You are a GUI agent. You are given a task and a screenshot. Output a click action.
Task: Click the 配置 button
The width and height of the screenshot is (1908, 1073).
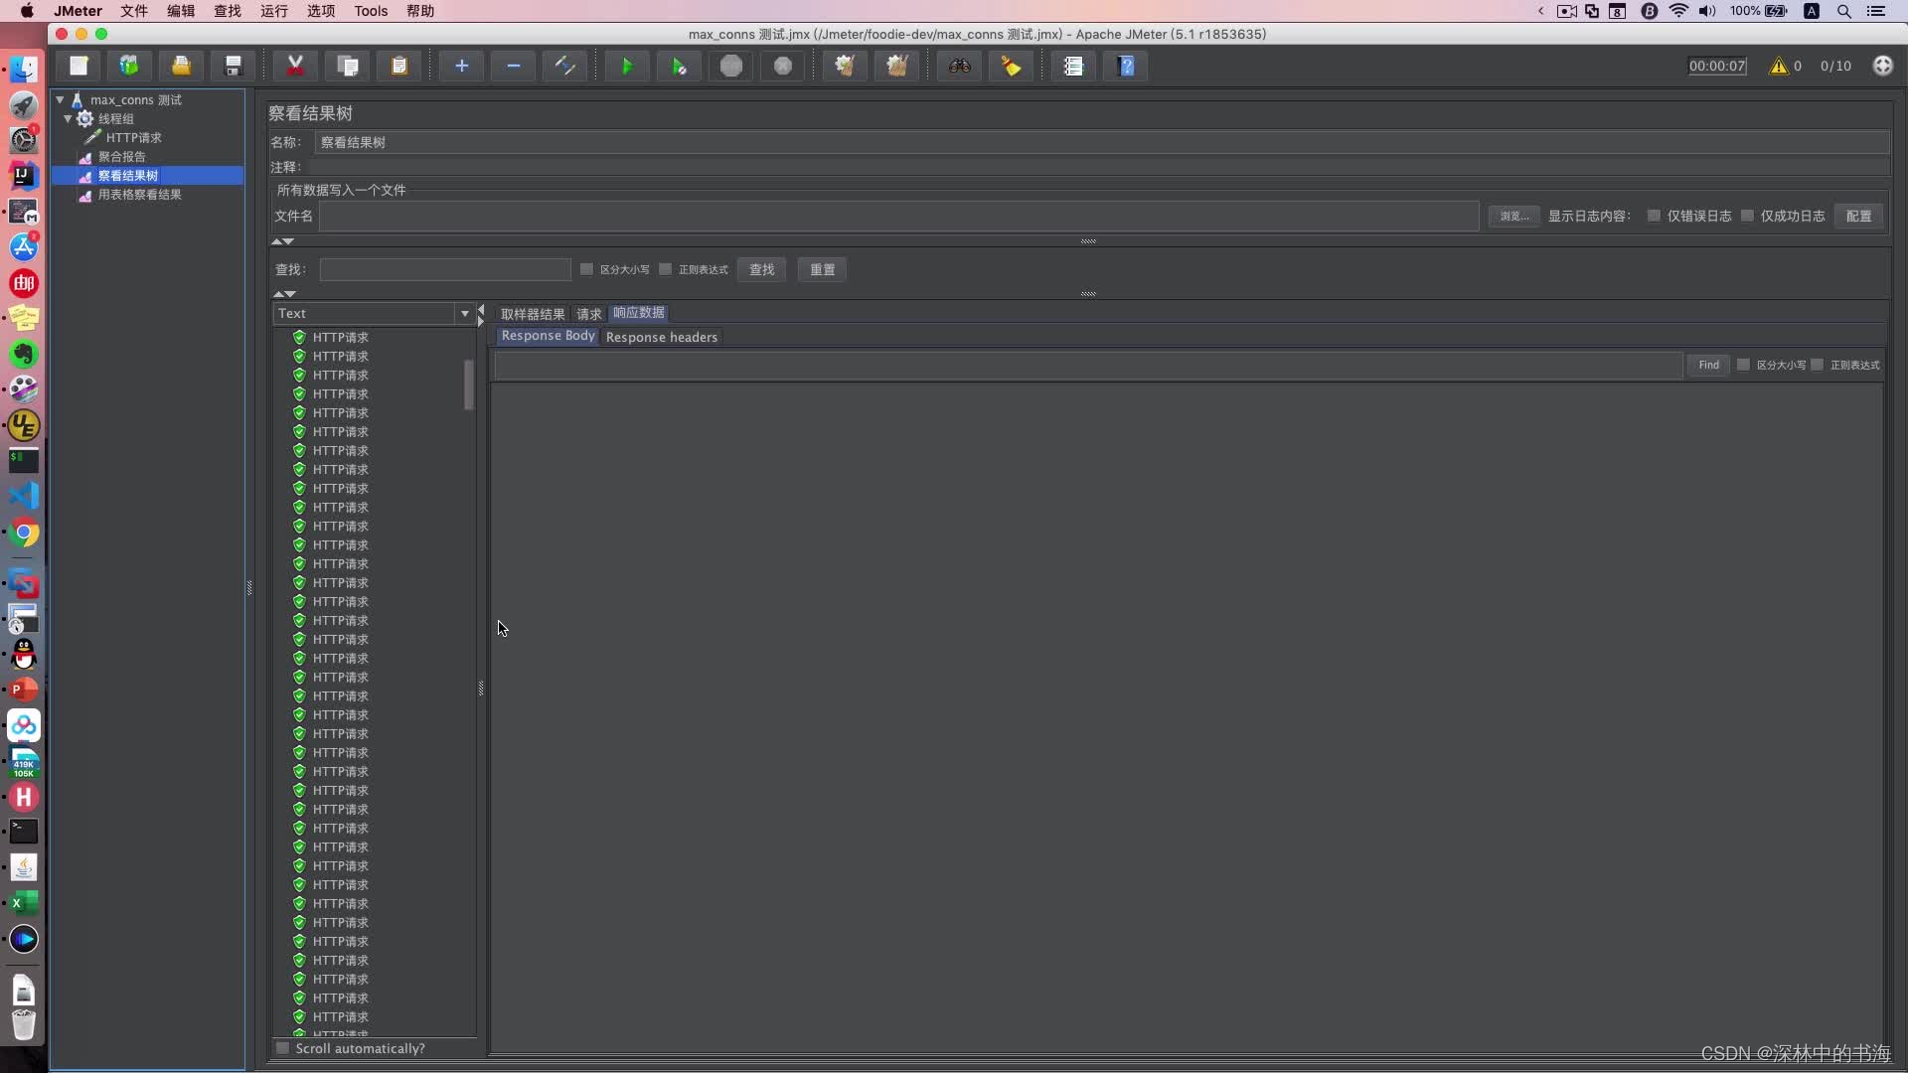click(1858, 216)
